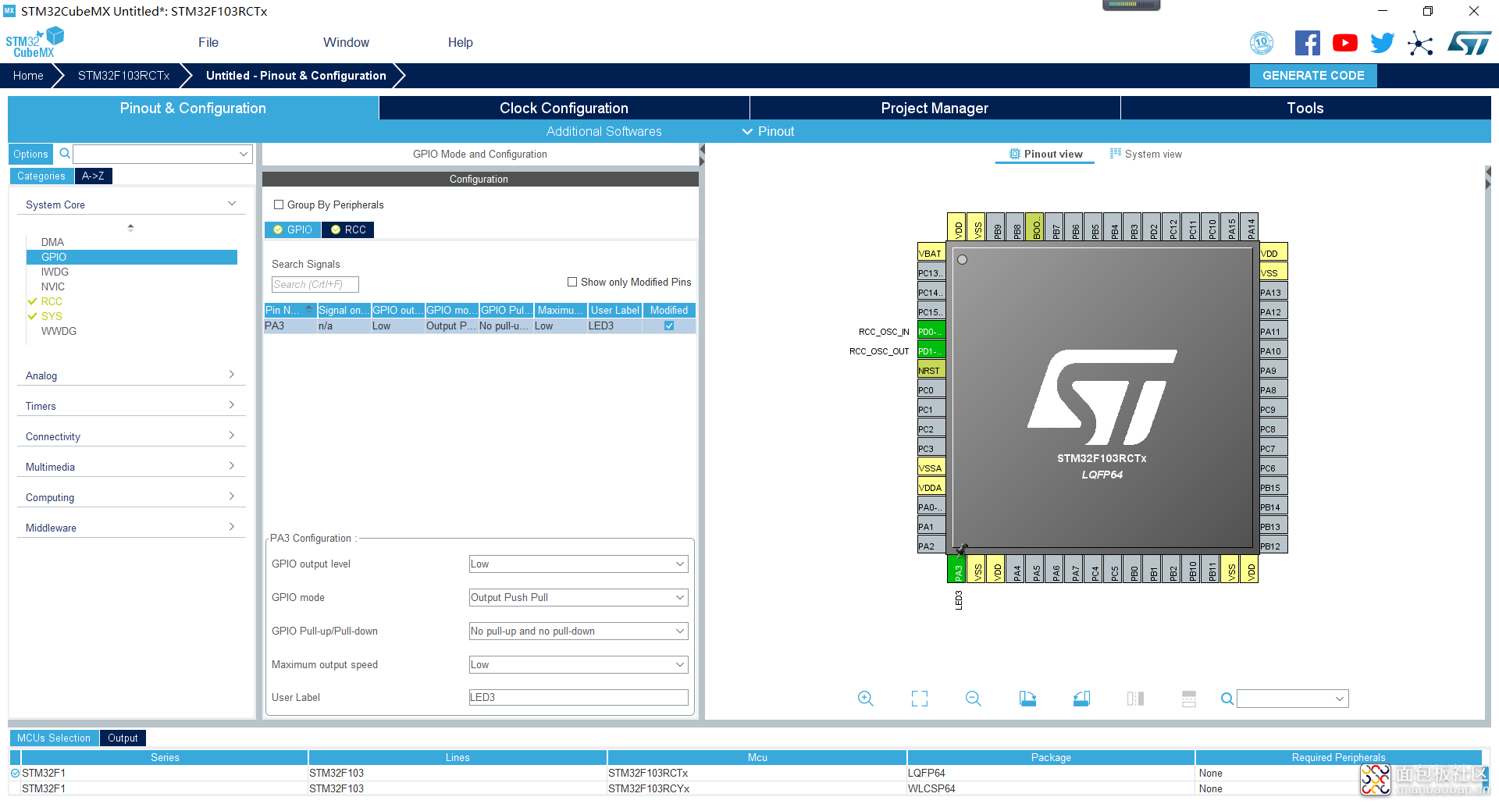This screenshot has width=1499, height=804.
Task: Open the File menu
Action: tap(208, 42)
